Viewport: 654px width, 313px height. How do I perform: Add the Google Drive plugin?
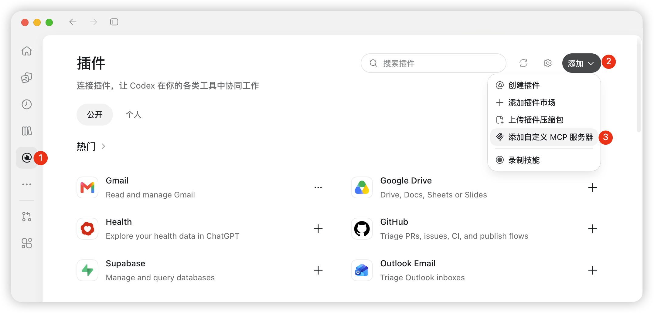[593, 187]
